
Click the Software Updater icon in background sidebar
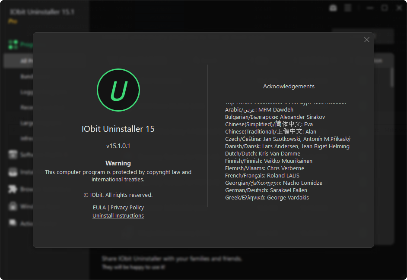(x=13, y=155)
